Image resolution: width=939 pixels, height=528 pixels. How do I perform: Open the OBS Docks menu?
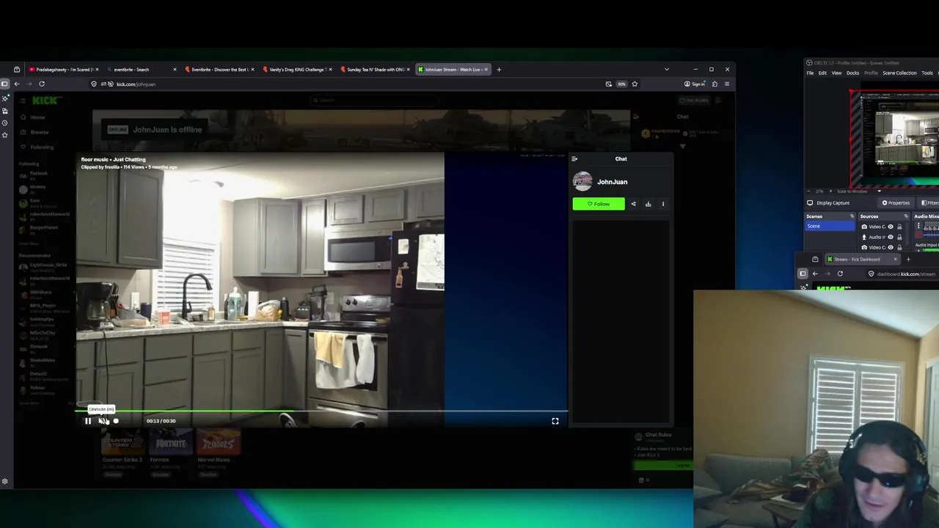click(x=852, y=73)
